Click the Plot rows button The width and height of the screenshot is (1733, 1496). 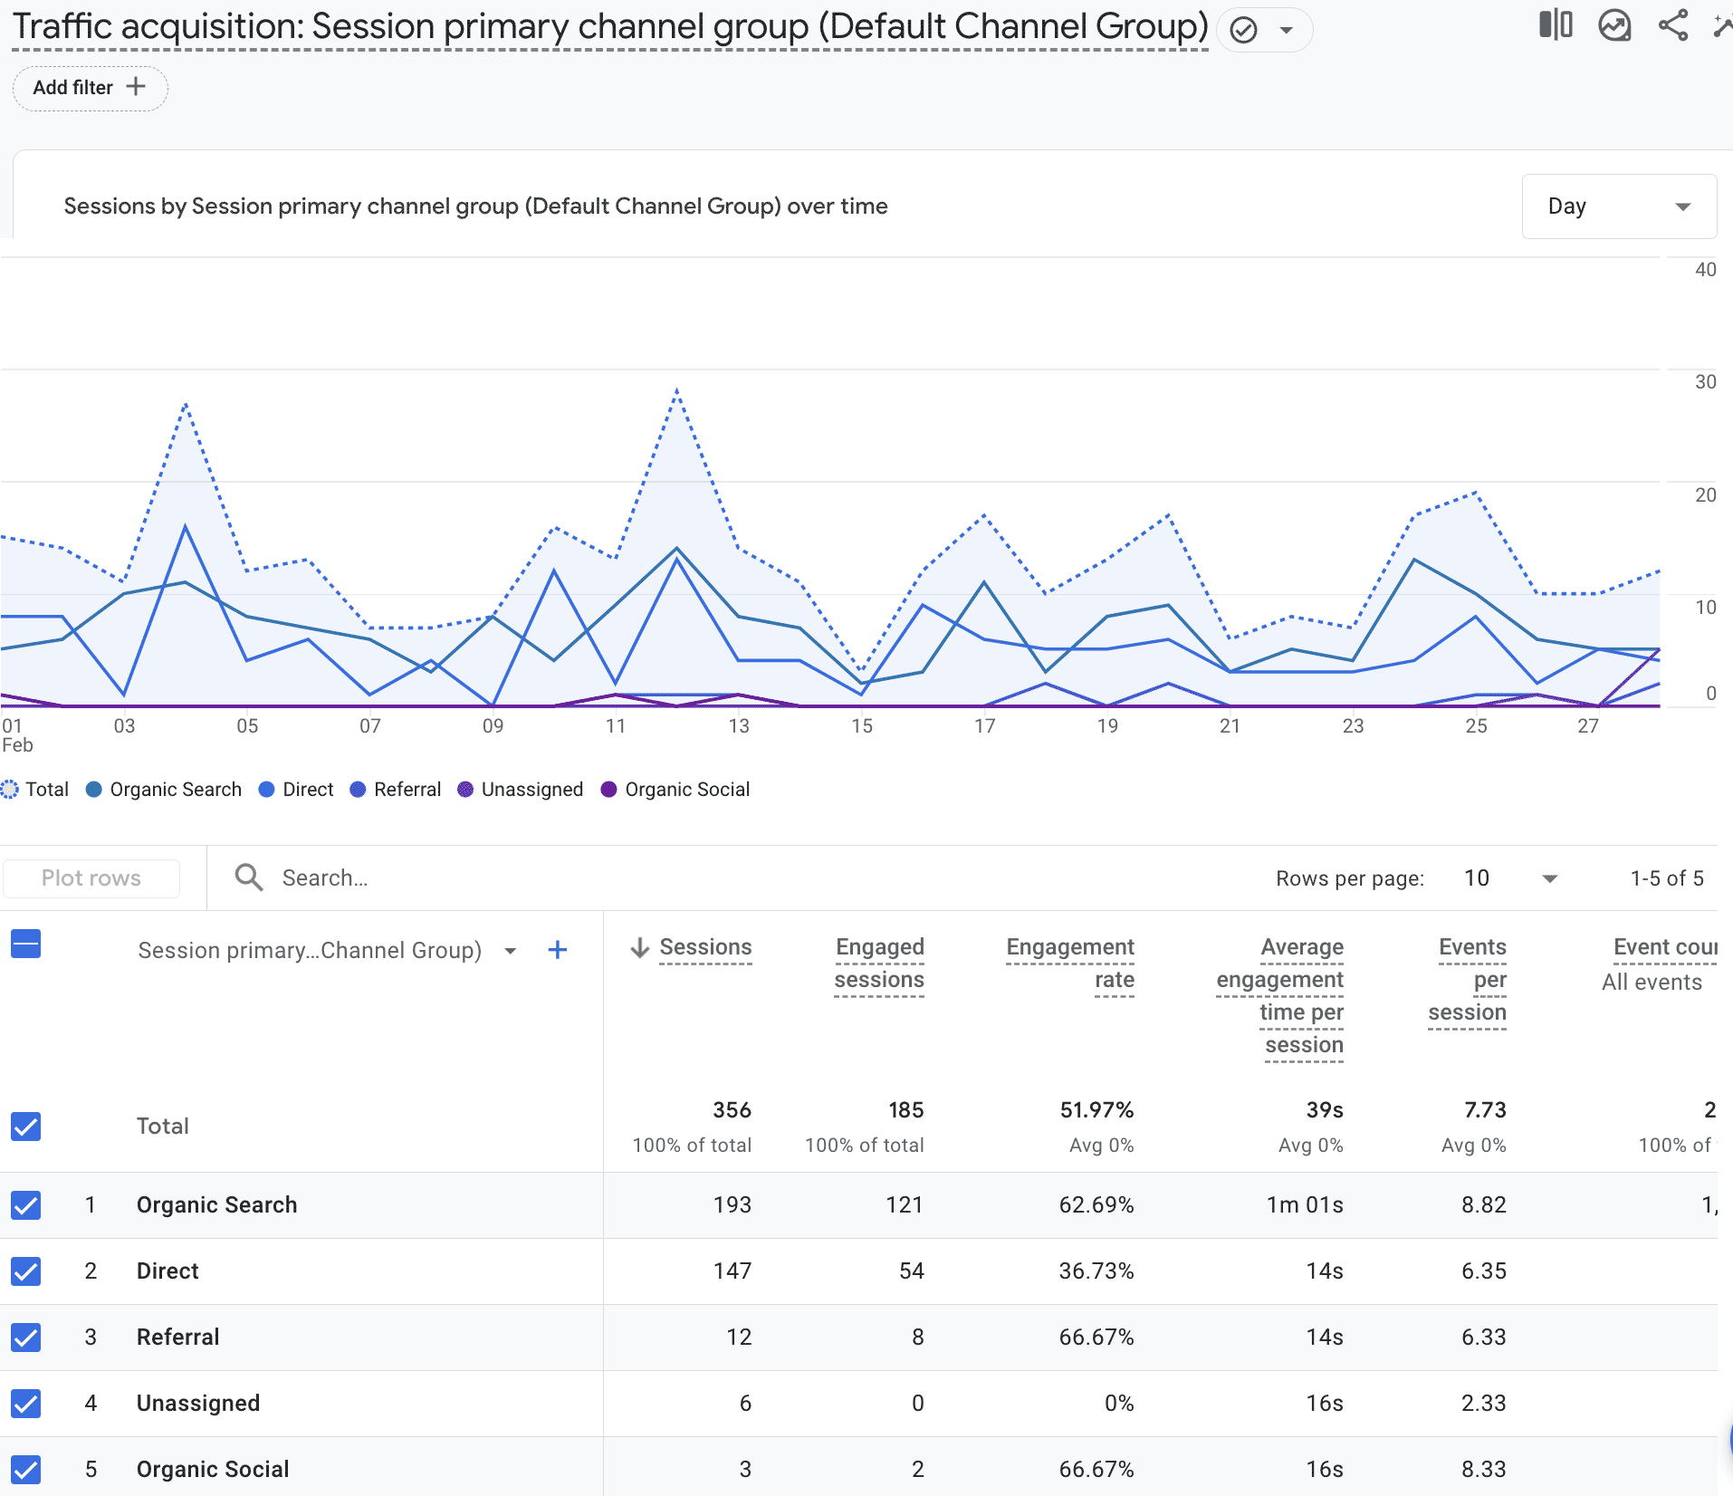coord(91,878)
